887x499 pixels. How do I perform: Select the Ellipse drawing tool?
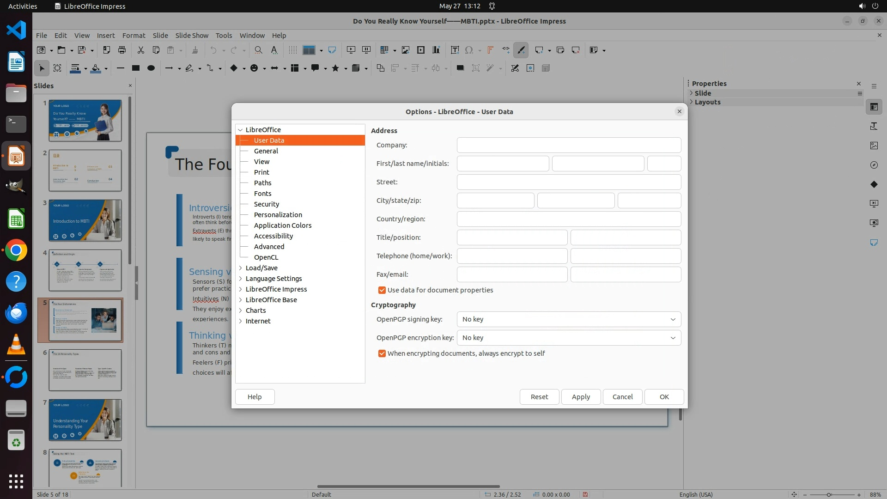tap(151, 68)
